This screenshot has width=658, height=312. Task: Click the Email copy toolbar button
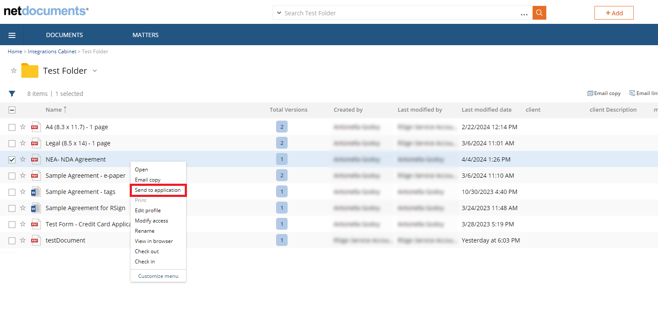[604, 93]
